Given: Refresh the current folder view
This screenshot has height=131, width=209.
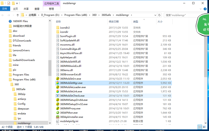Looking at the screenshot, I should tap(159, 15).
